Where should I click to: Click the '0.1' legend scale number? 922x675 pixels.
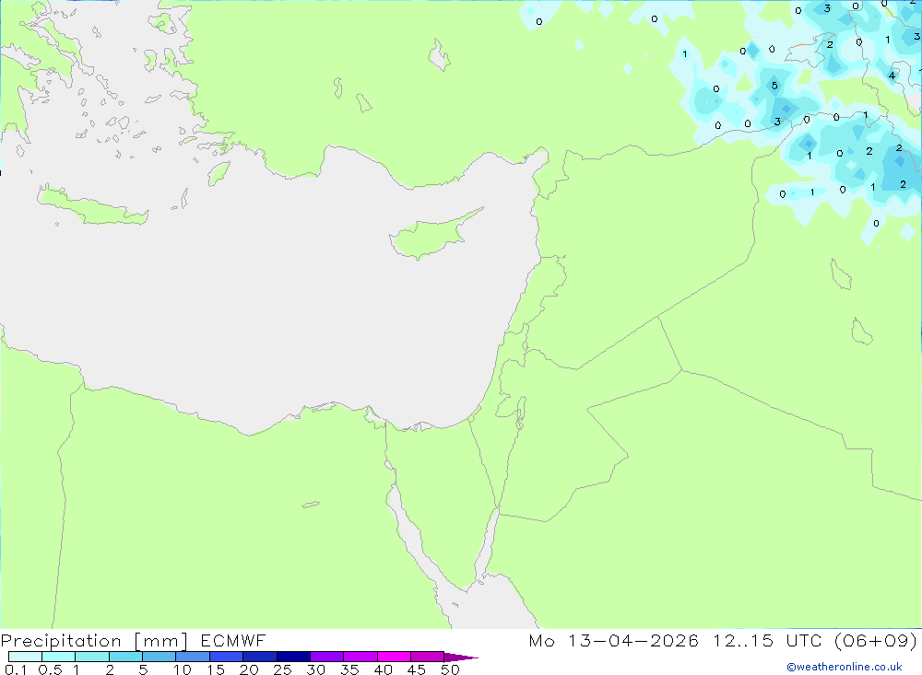16,669
